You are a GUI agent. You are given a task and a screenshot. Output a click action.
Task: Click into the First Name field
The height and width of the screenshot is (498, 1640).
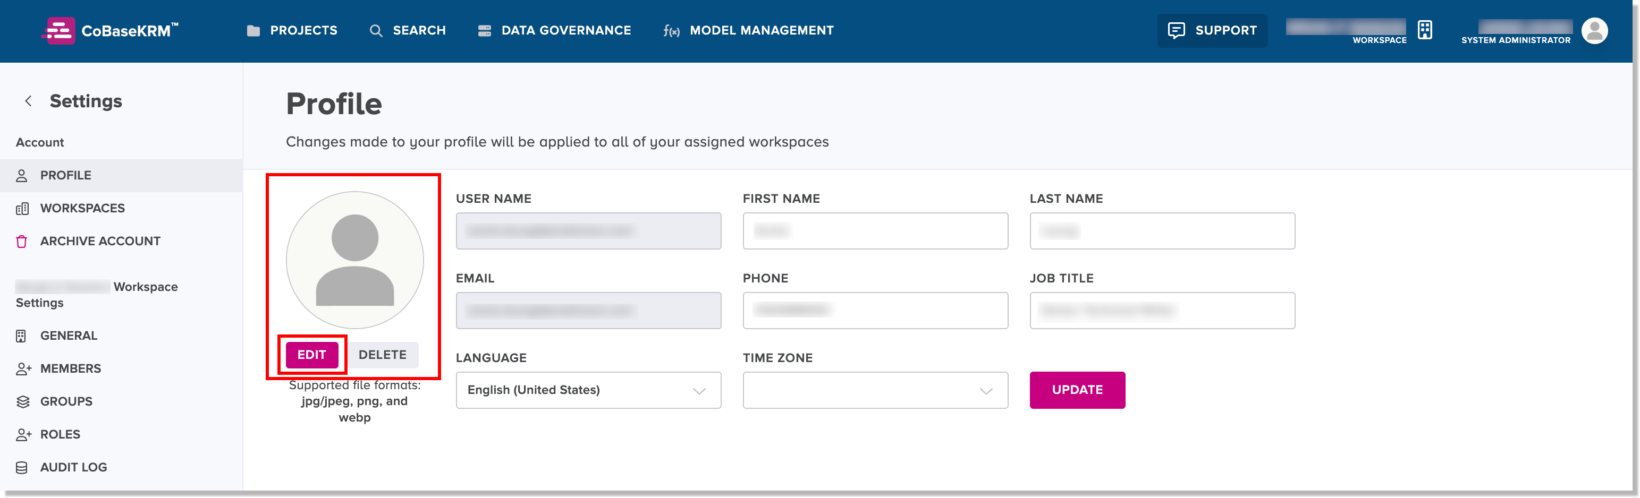point(875,231)
